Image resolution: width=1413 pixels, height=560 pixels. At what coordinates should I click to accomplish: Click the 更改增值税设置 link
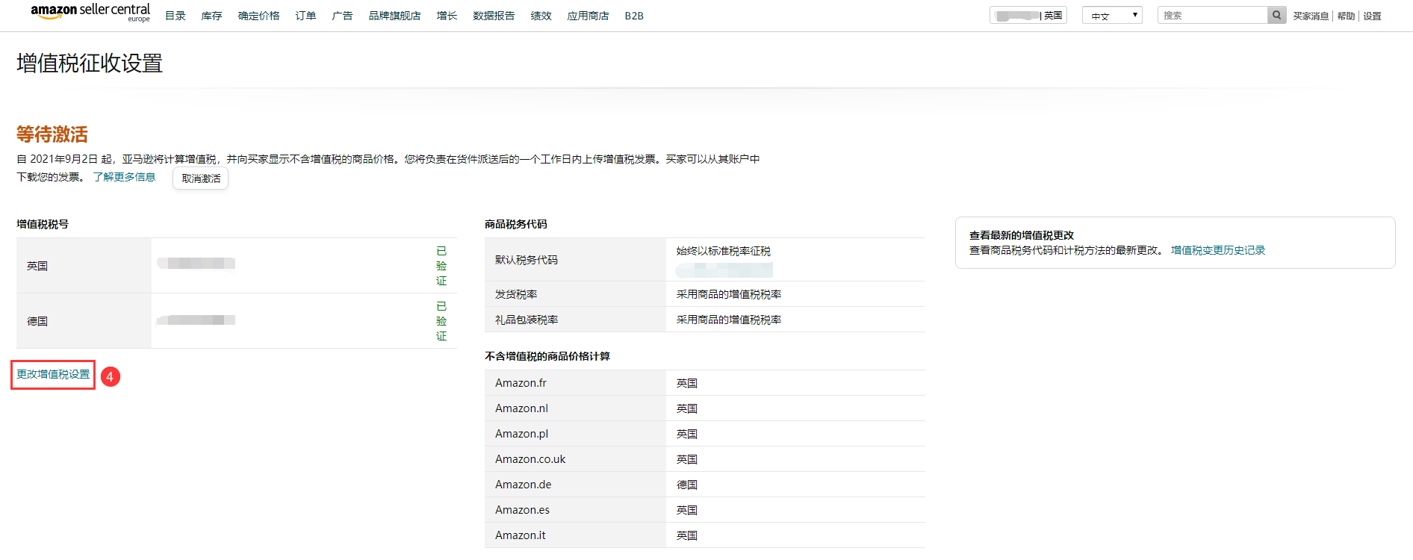coord(53,375)
